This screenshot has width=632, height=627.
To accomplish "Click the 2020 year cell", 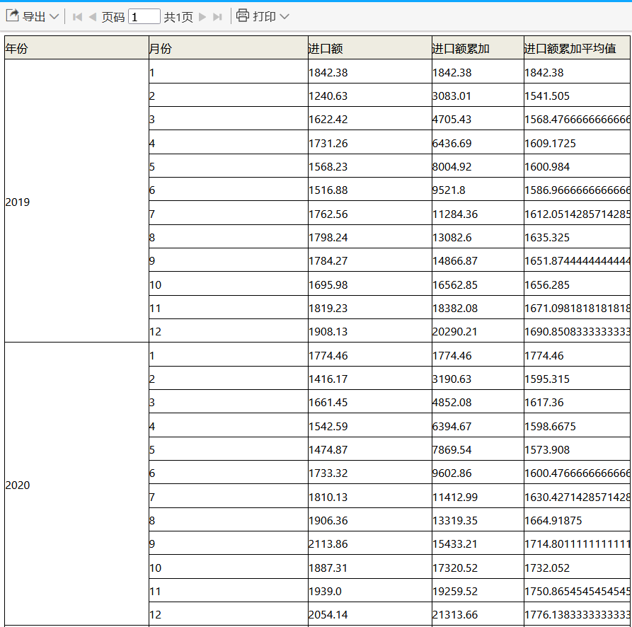I will [x=76, y=484].
